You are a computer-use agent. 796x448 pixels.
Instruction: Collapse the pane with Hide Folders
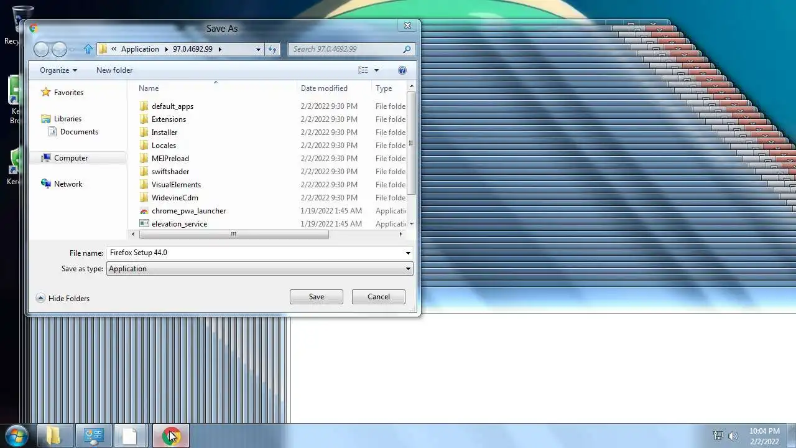63,299
